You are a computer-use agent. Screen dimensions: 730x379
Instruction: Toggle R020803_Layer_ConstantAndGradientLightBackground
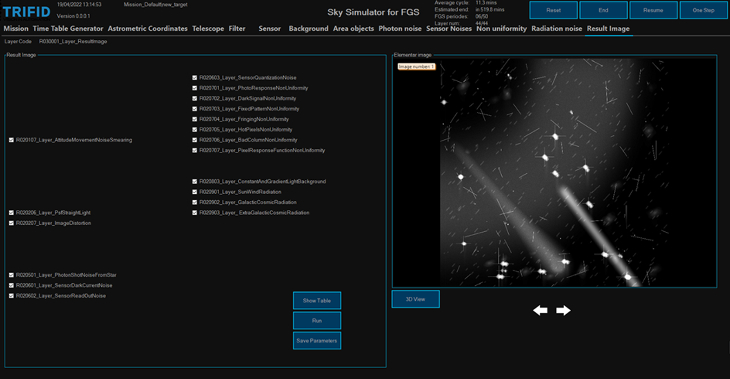tap(195, 181)
